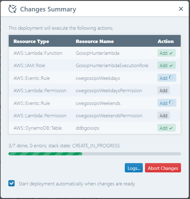This screenshot has height=199, width=190.
Task: Click the Changes Summary sync icon
Action: point(12,9)
